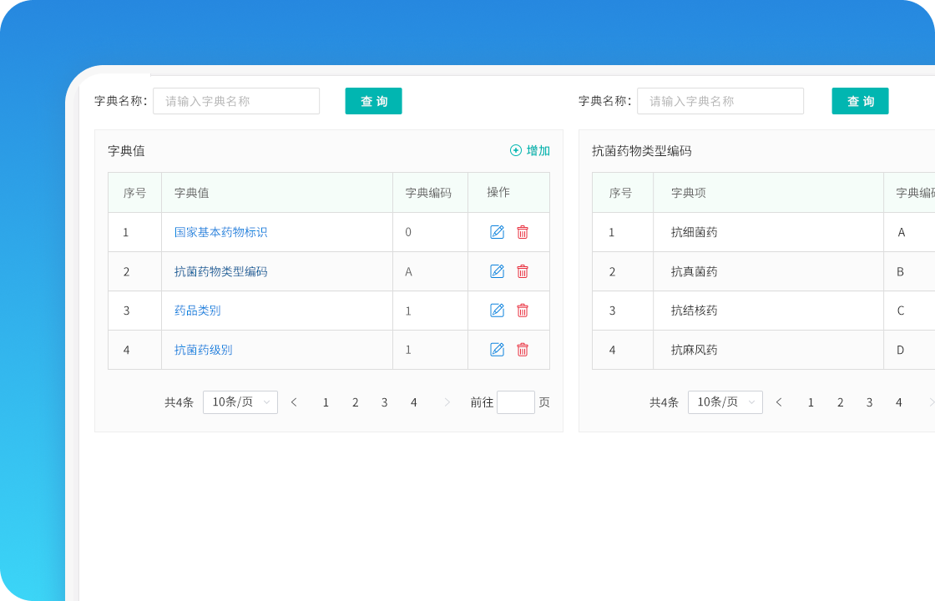Image resolution: width=935 pixels, height=601 pixels.
Task: Click the 抗麻风药 cell in right table
Action: (768, 350)
